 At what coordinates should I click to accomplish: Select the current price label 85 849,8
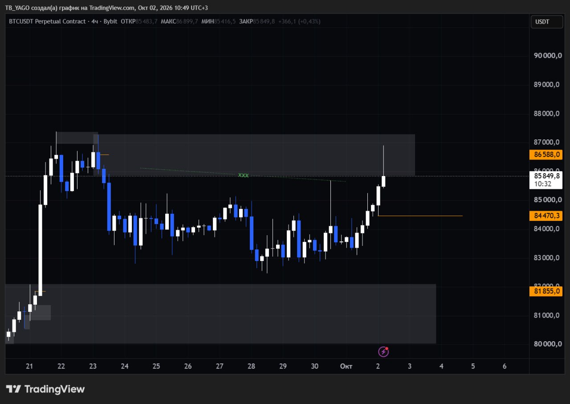[546, 176]
